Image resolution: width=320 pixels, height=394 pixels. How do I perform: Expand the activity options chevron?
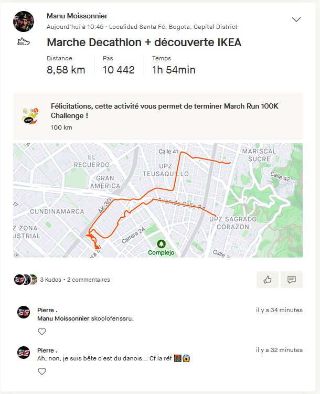tap(296, 20)
